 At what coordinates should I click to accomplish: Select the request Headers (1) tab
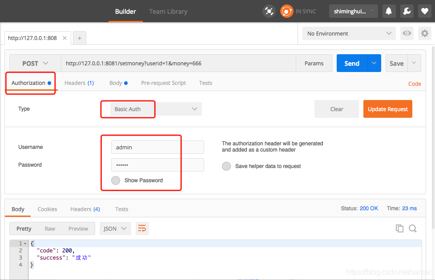click(79, 83)
